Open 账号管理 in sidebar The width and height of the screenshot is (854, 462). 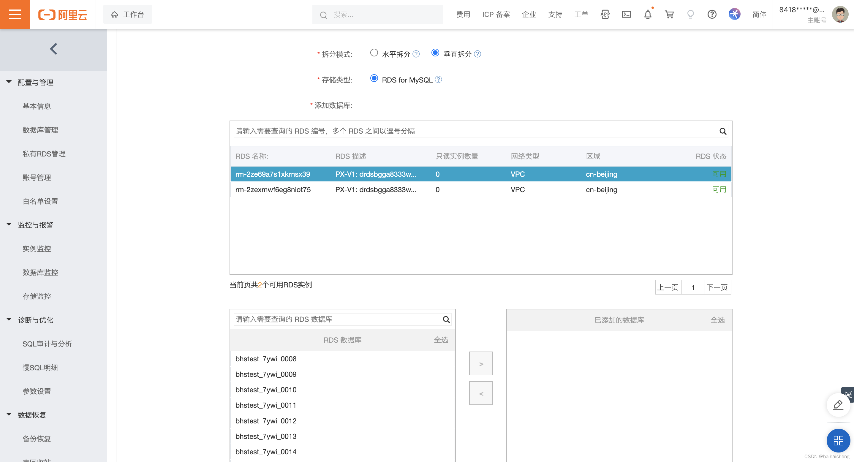37,178
